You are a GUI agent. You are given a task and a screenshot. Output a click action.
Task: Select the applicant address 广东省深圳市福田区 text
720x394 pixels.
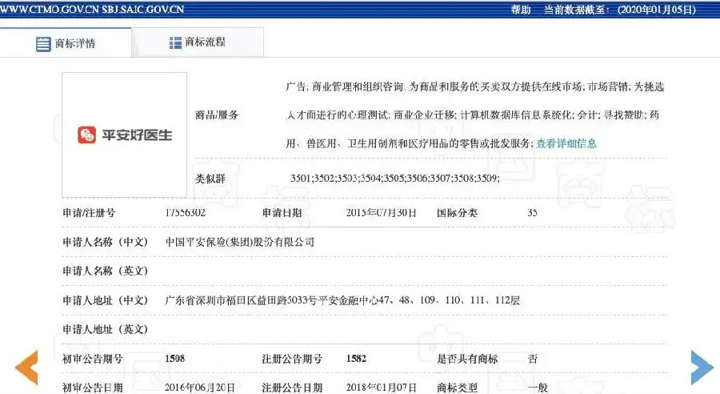(210, 300)
